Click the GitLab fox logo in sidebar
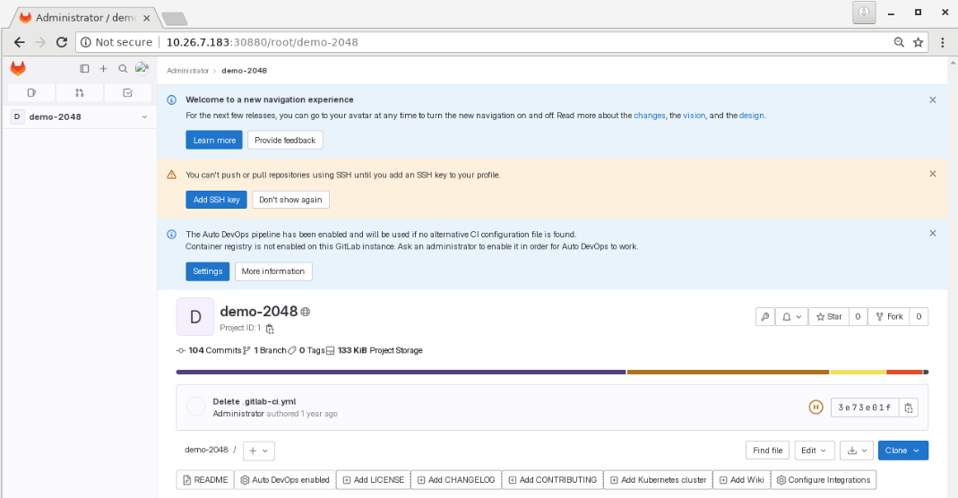The width and height of the screenshot is (958, 498). (18, 68)
